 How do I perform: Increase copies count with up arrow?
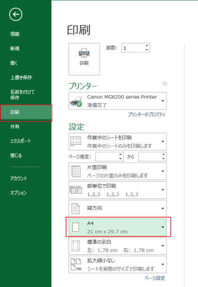pyautogui.click(x=147, y=46)
